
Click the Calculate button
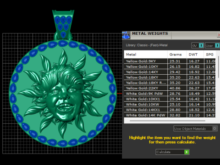tap(173, 152)
